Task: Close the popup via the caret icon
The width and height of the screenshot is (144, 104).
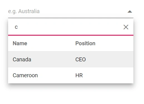Action: pos(130,11)
